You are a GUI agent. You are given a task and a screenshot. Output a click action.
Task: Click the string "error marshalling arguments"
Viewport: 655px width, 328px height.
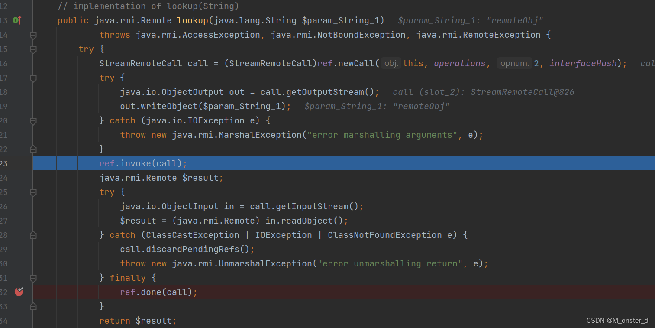(x=382, y=135)
